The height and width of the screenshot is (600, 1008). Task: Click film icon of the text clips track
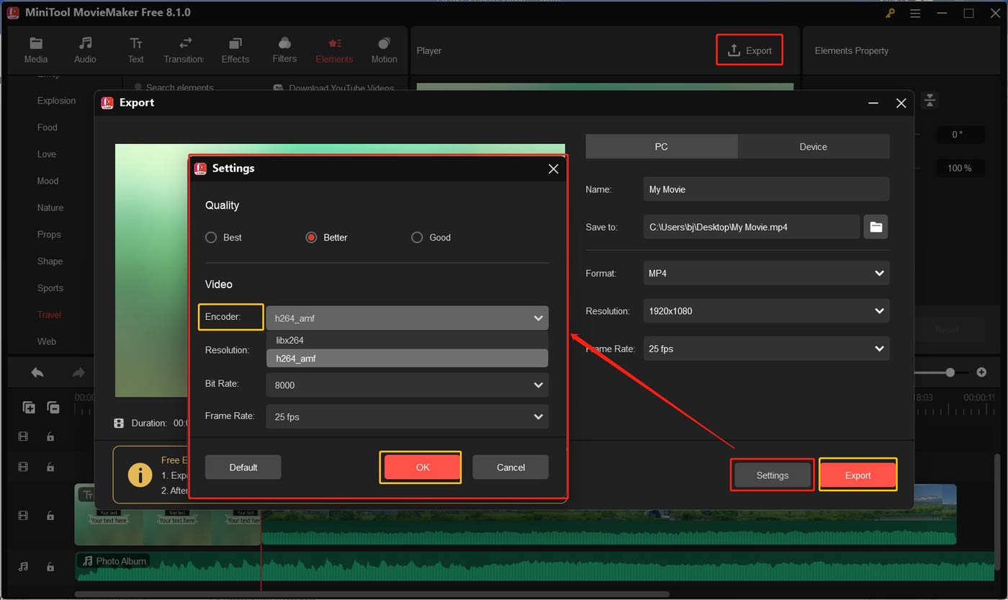point(23,516)
